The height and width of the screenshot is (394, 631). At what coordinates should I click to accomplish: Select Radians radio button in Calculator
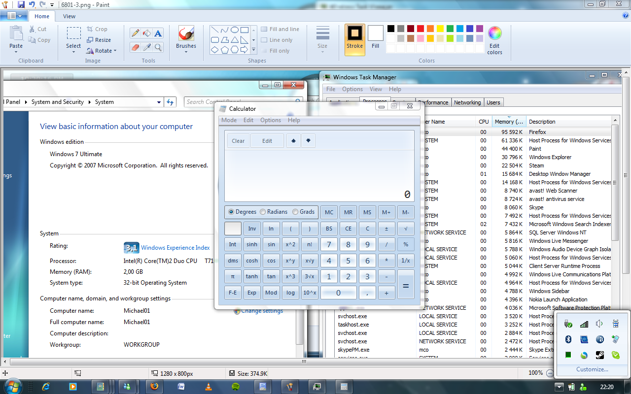coord(274,212)
